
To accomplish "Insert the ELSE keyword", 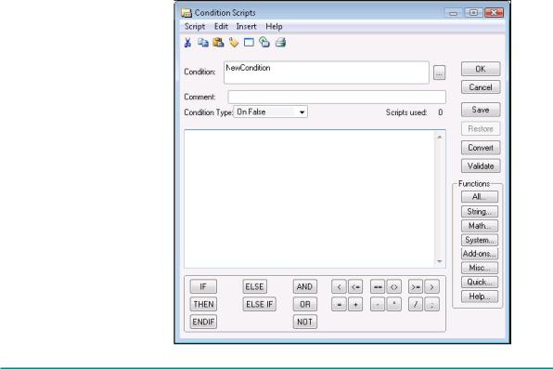I will coord(254,286).
